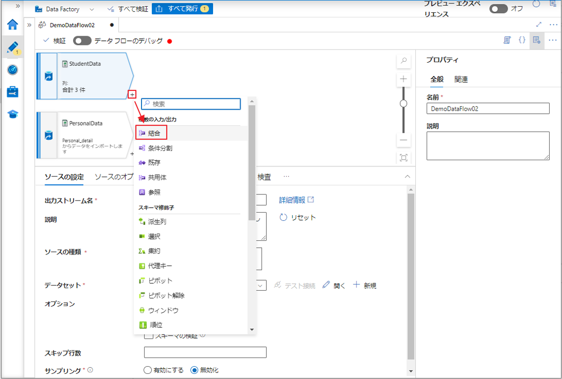
Task: Choose 参照 lookup transformation
Action: coord(192,192)
